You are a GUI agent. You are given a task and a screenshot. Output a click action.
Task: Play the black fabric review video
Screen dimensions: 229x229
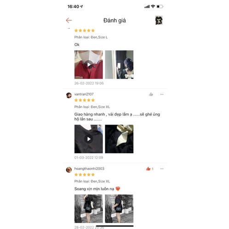[89, 139]
